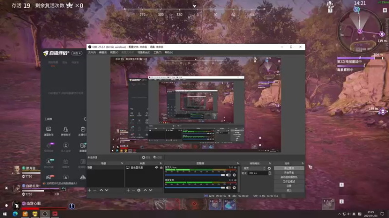Remove the selected source with the minus icon

coord(133,190)
